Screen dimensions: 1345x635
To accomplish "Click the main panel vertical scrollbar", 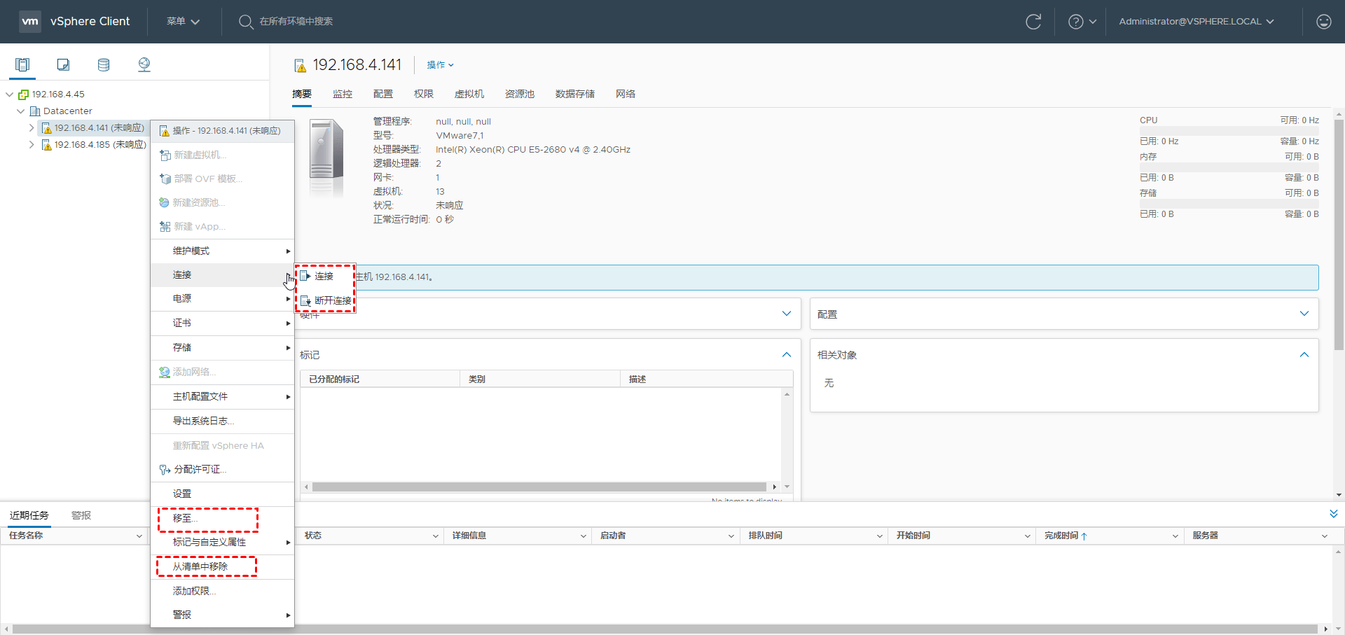I will (1339, 235).
